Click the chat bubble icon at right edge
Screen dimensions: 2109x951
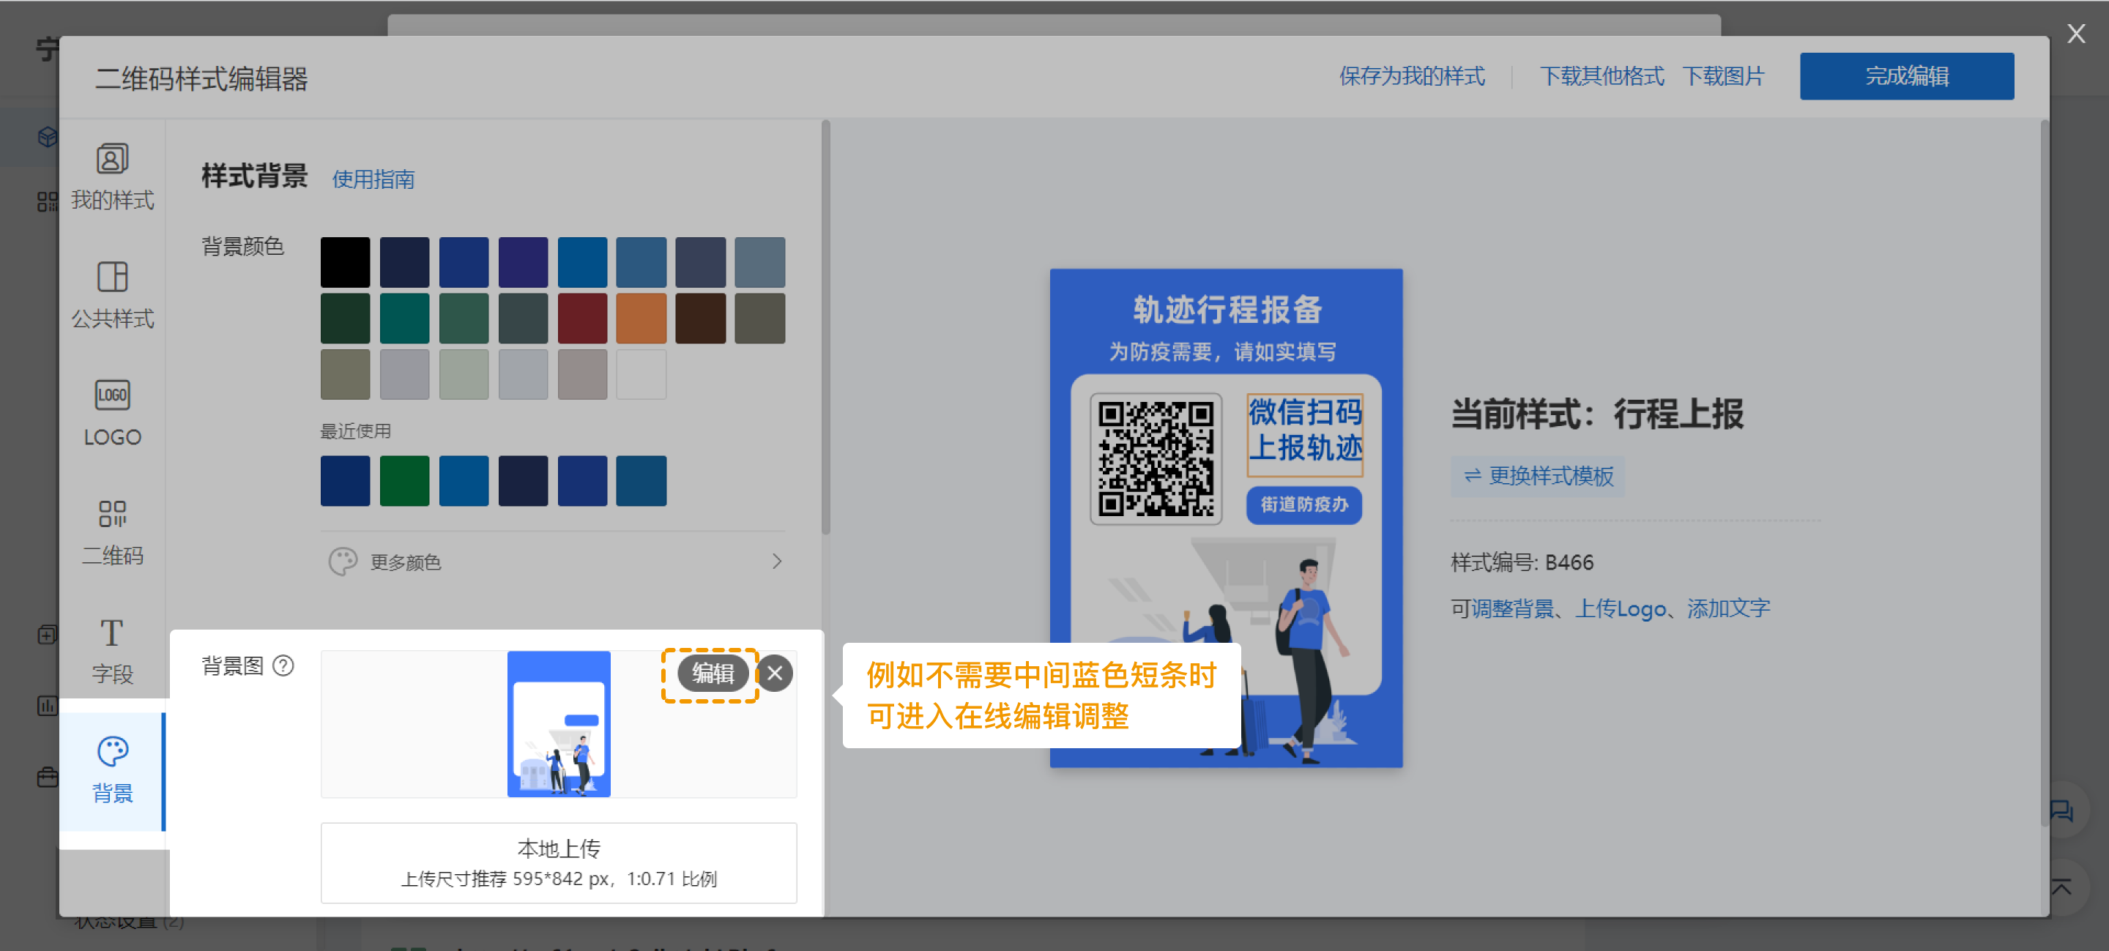pyautogui.click(x=2061, y=811)
